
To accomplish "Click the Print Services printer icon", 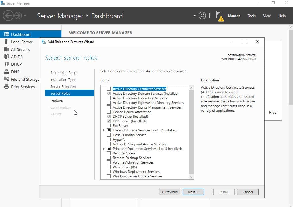I will 7,87.
